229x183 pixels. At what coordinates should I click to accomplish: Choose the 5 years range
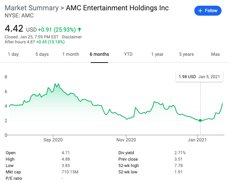point(186,54)
